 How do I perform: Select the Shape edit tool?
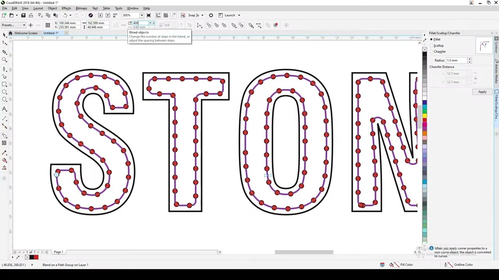(4, 43)
